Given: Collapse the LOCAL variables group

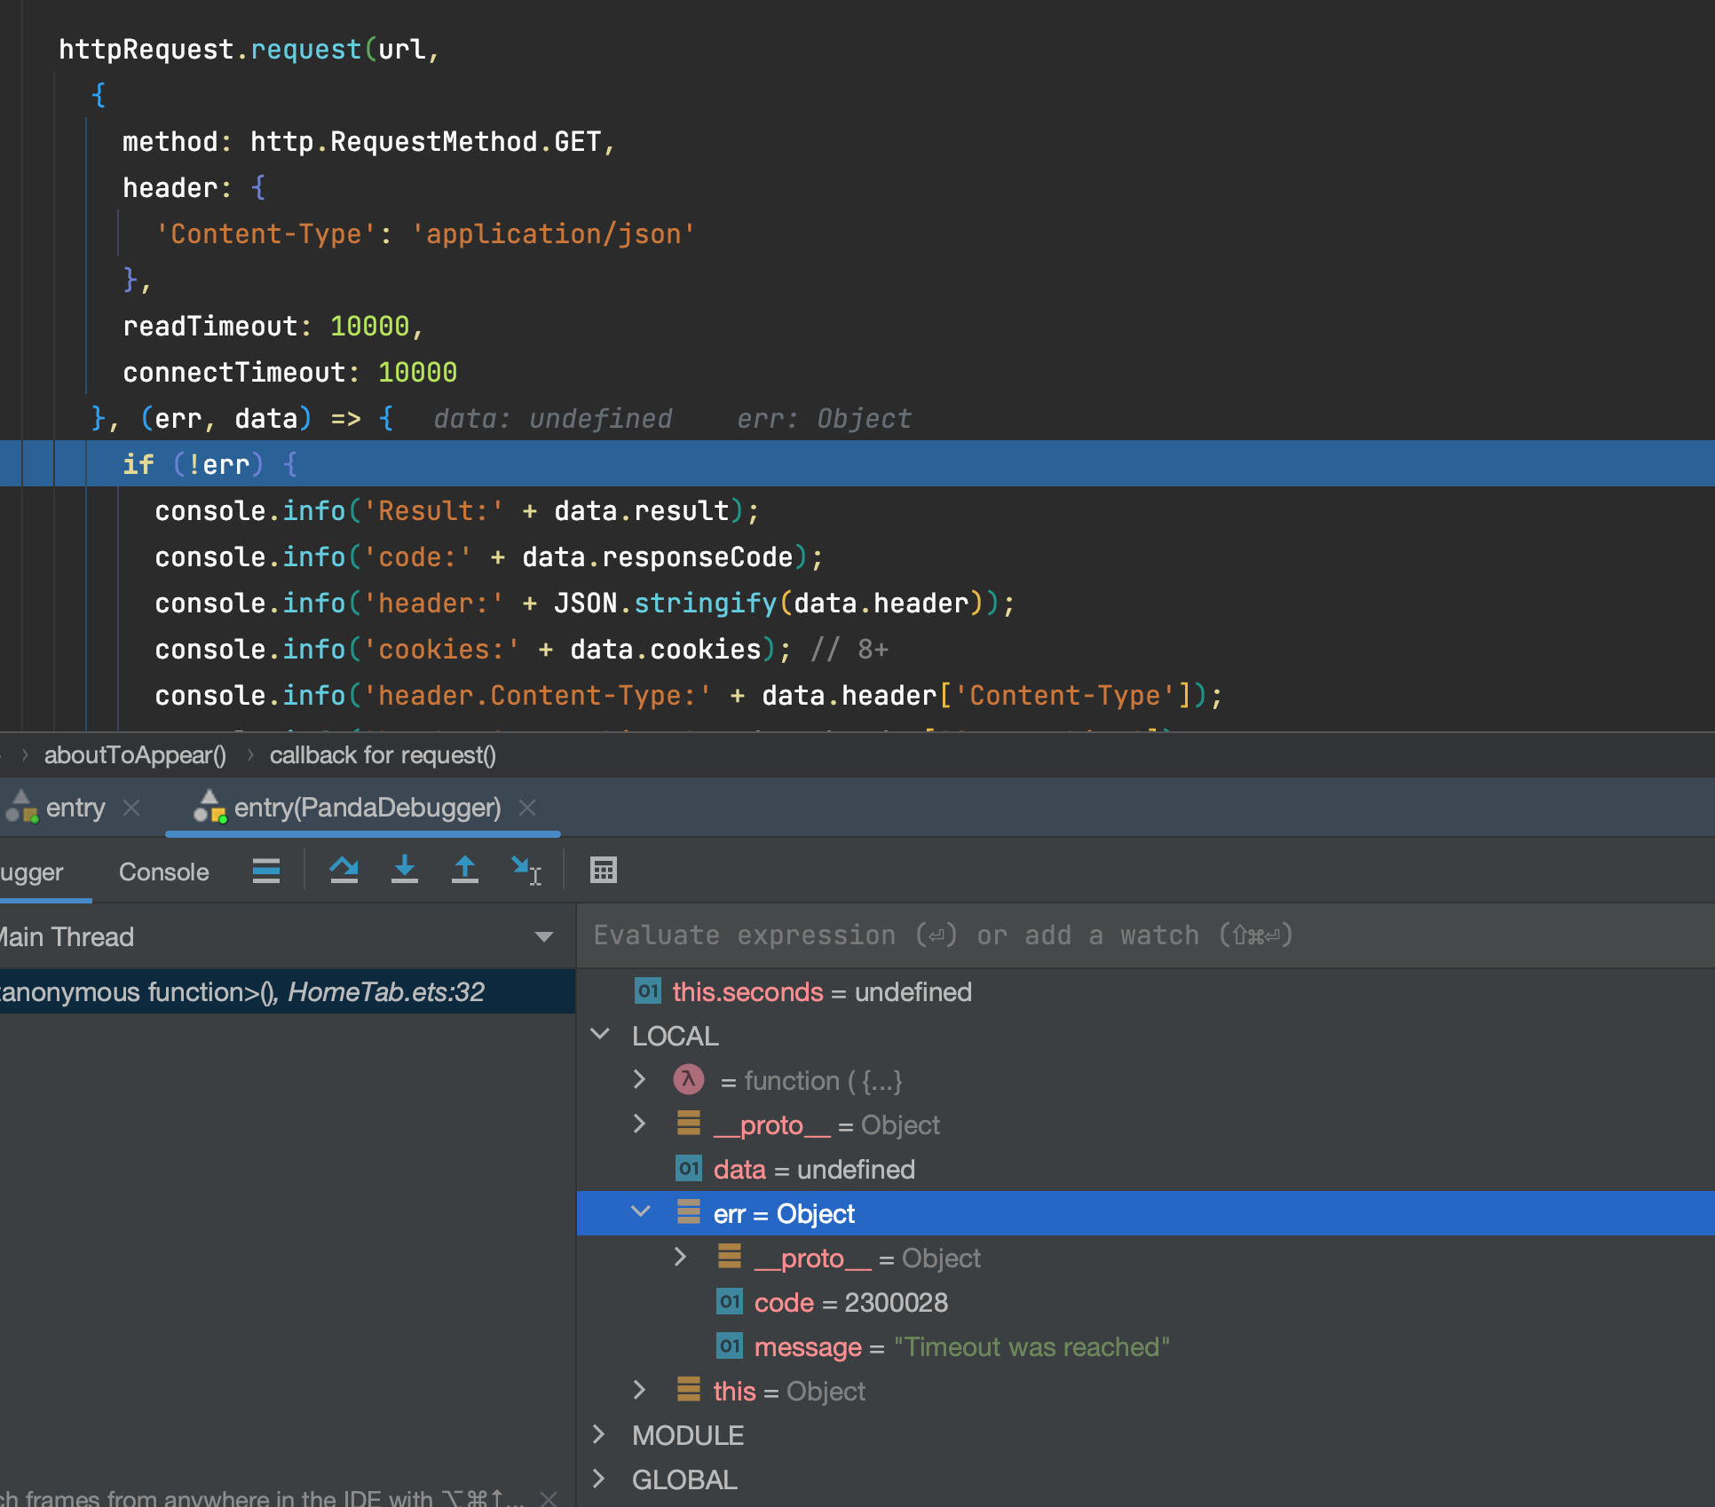Looking at the screenshot, I should [601, 1035].
